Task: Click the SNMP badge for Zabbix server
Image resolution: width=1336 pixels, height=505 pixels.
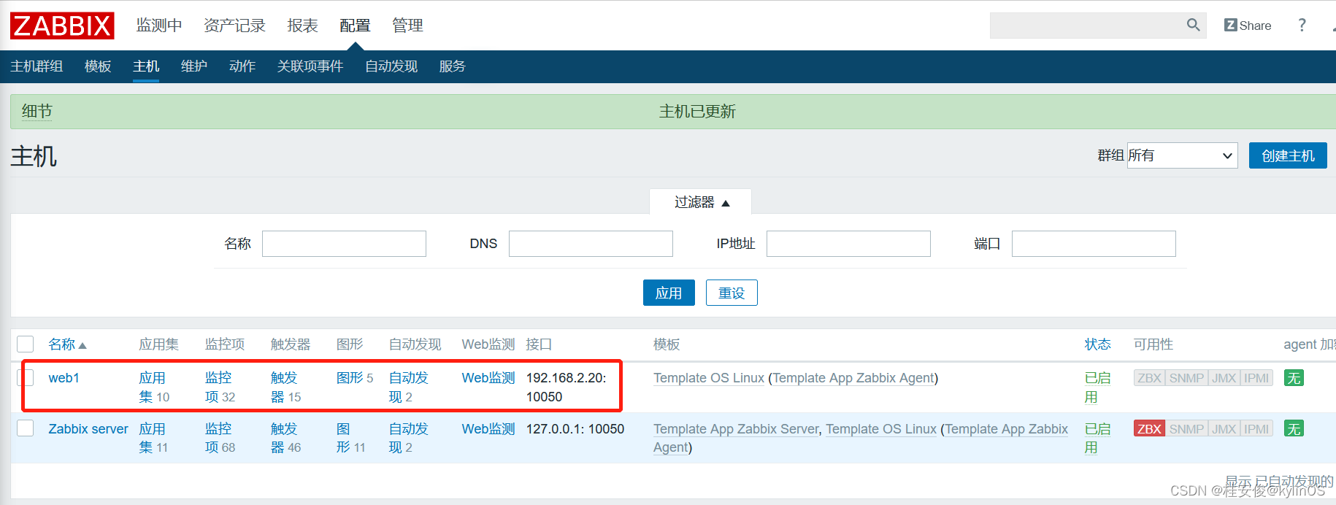Action: pyautogui.click(x=1186, y=428)
